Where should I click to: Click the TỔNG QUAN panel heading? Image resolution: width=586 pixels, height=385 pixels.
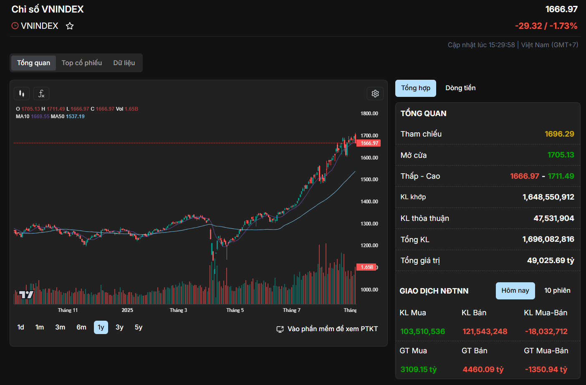pos(424,114)
